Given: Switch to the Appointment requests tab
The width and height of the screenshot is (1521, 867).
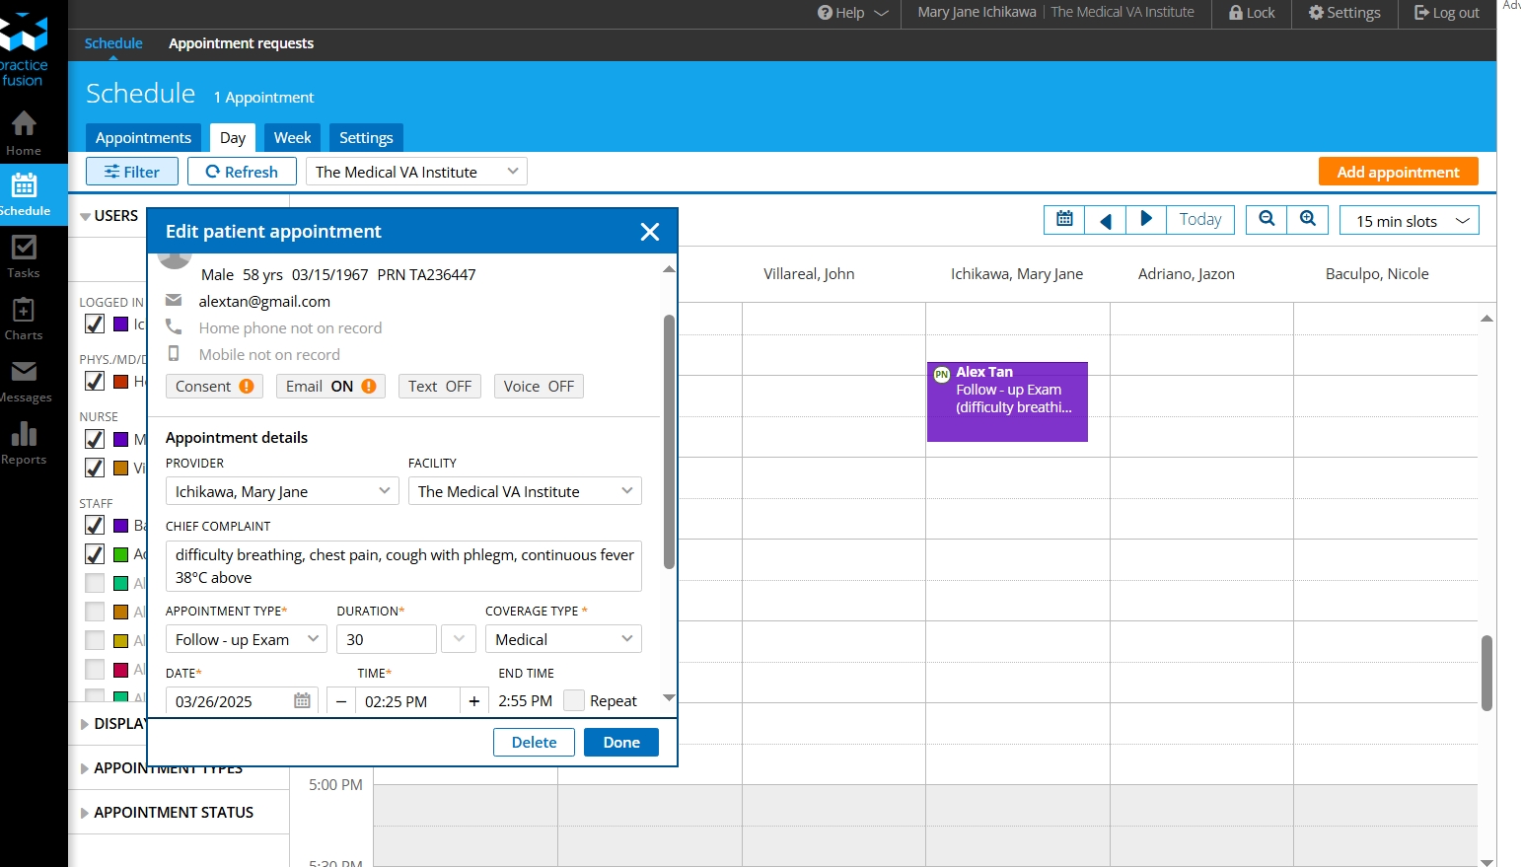Looking at the screenshot, I should tap(241, 43).
